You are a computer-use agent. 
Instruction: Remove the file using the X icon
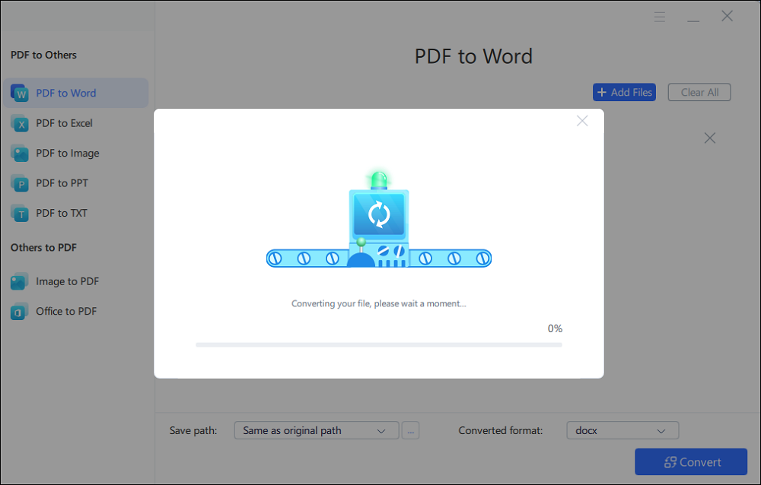pyautogui.click(x=709, y=138)
